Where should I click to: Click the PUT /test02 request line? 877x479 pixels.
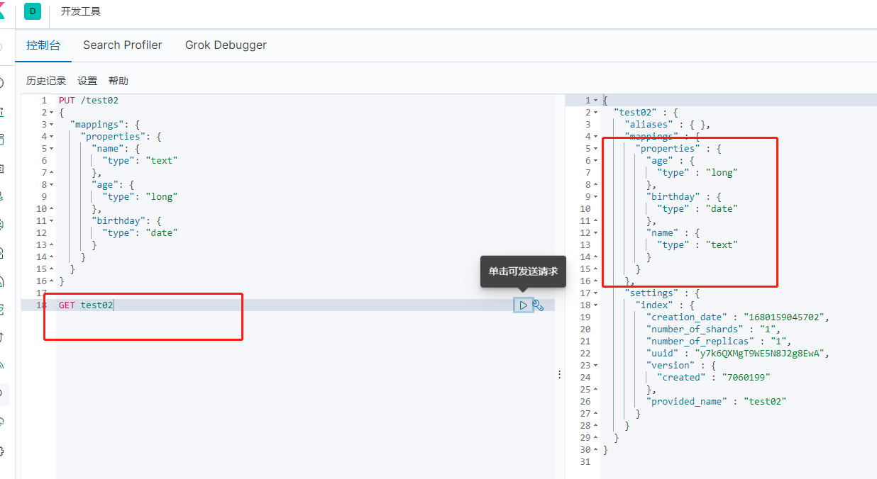[89, 101]
